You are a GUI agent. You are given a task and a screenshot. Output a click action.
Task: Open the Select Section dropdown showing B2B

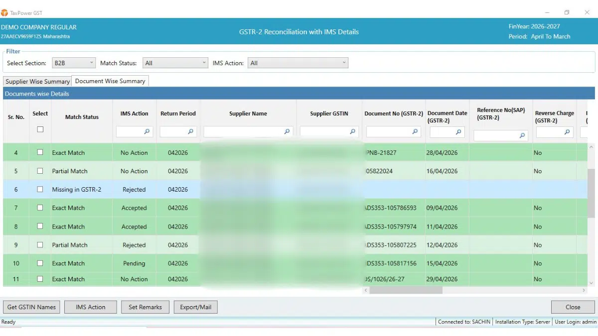click(x=73, y=63)
